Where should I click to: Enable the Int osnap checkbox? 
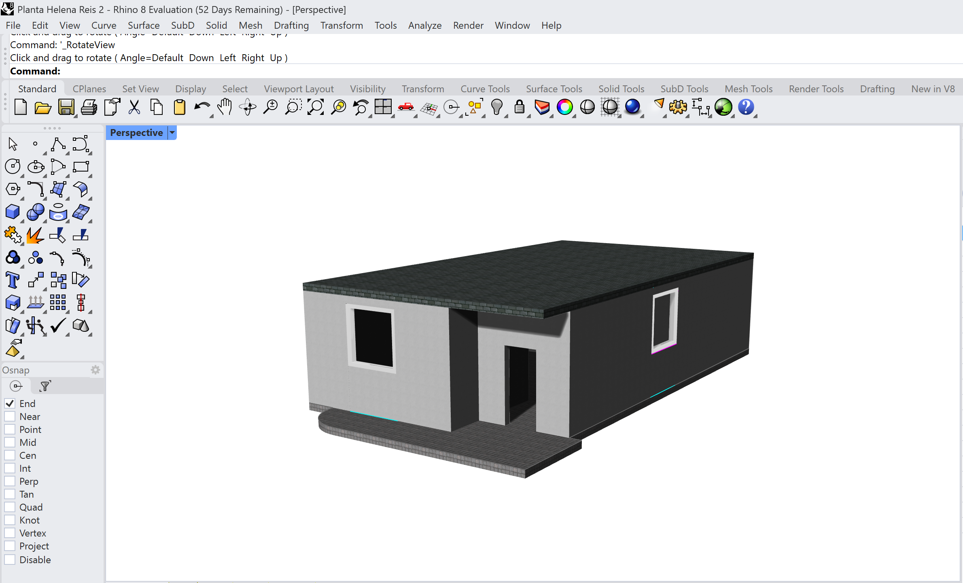[10, 468]
